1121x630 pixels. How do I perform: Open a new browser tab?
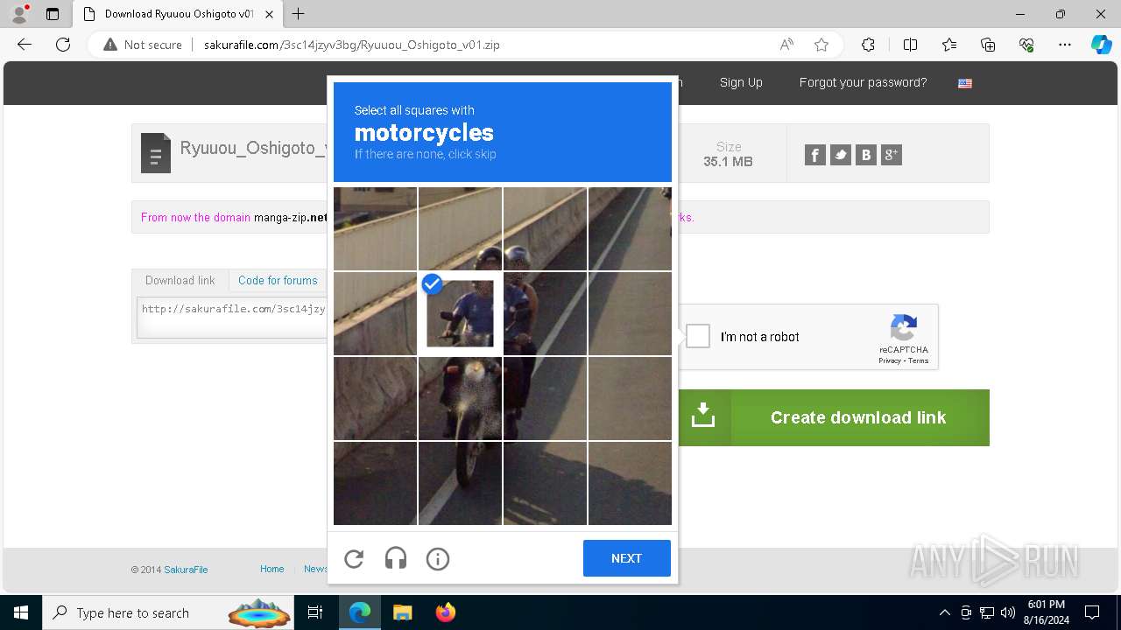299,14
